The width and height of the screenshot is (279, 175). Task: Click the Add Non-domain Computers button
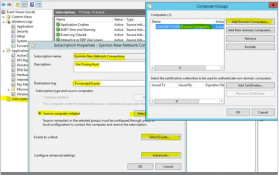[x=250, y=30]
